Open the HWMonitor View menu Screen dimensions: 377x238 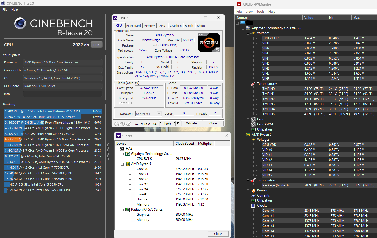[x=249, y=12]
